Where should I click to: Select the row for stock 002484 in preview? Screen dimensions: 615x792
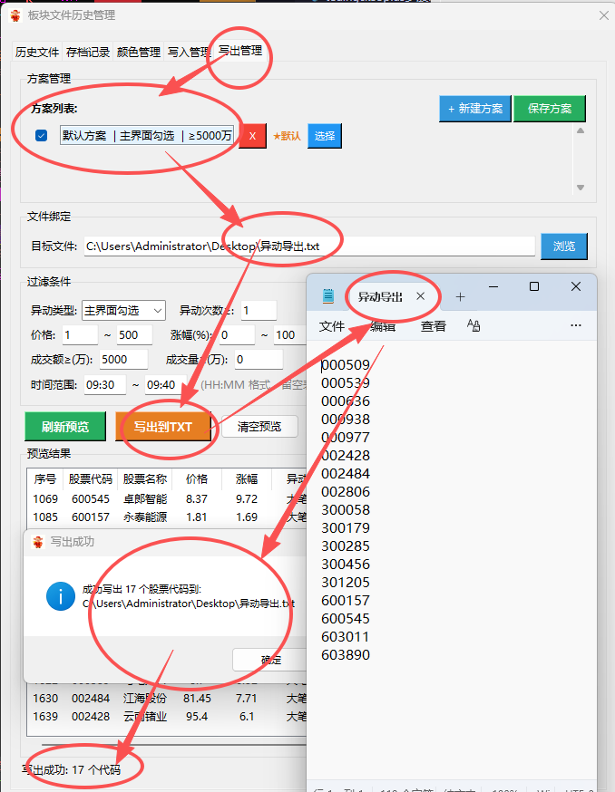167,699
